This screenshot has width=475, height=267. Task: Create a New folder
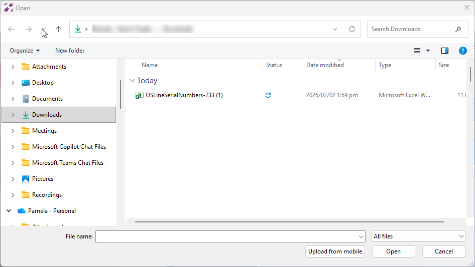point(70,51)
